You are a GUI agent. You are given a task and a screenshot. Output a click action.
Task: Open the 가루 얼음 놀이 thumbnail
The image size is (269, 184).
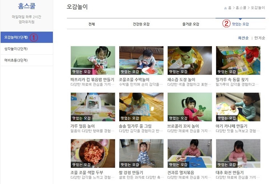tap(93, 107)
